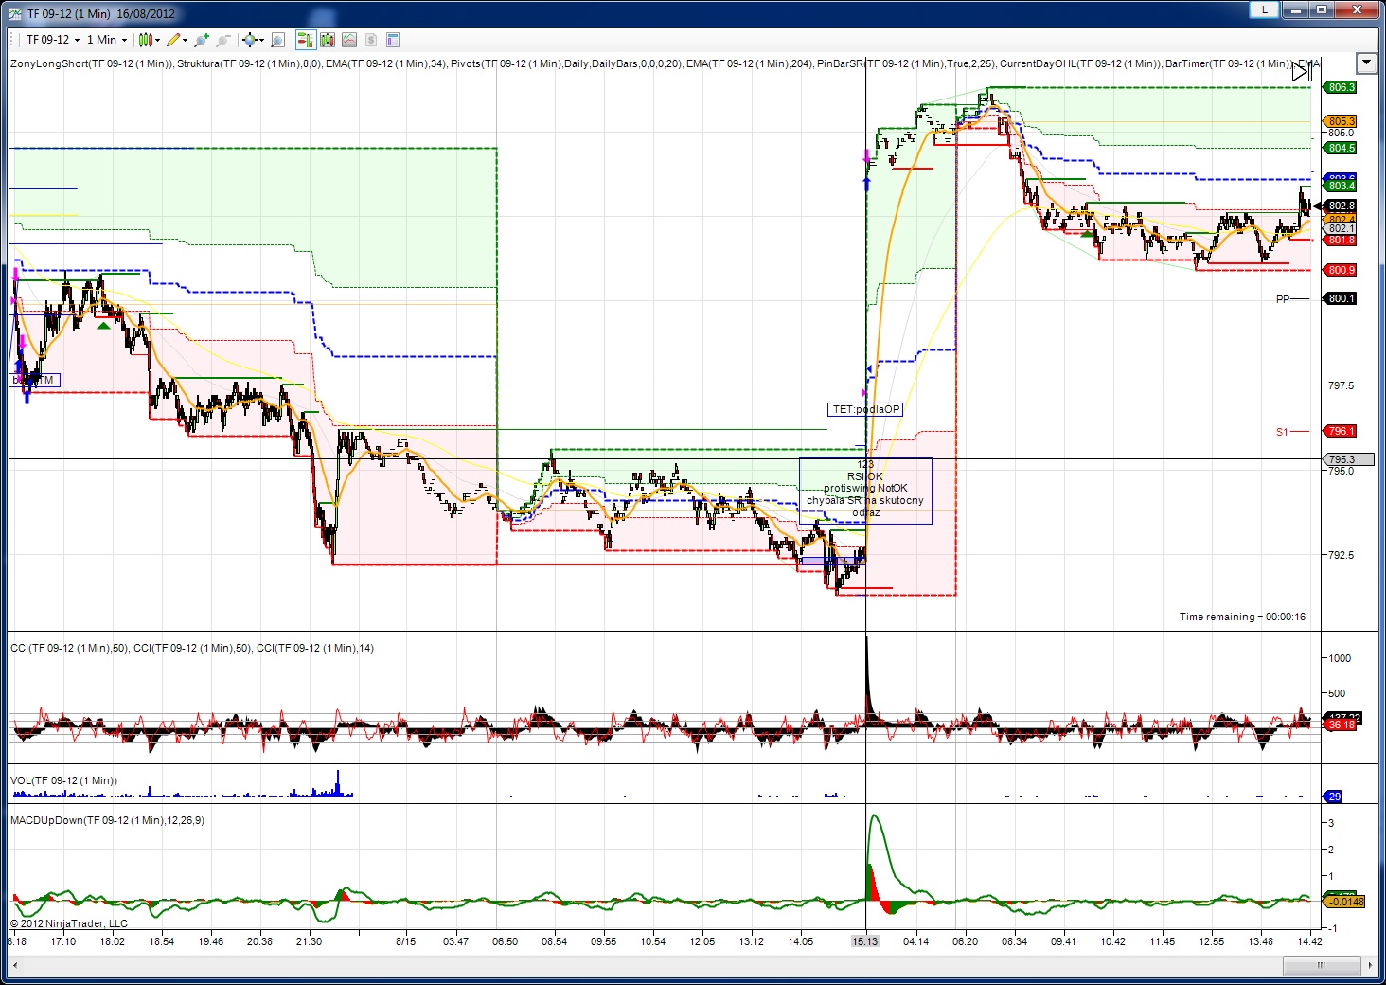The height and width of the screenshot is (985, 1386).
Task: Select the CCI indicator panel label
Action: [x=192, y=648]
